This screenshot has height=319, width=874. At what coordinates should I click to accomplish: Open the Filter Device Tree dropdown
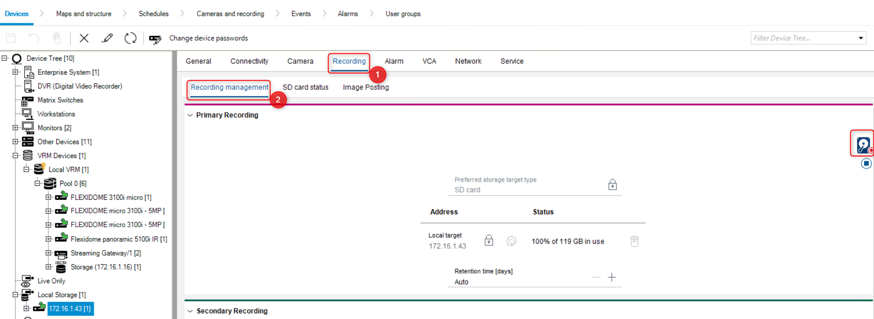[861, 38]
